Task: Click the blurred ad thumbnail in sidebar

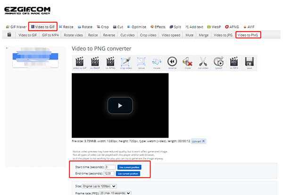Action: tap(35, 57)
